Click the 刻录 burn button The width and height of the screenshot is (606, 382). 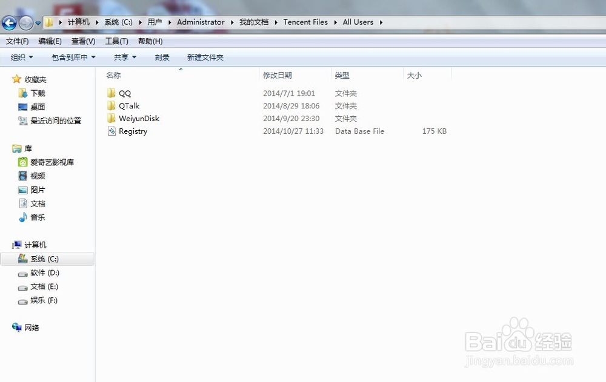click(x=162, y=57)
